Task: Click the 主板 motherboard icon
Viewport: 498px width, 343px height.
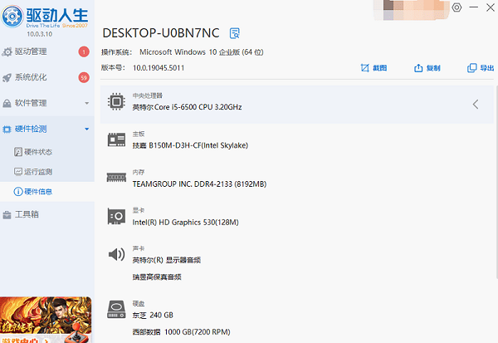Action: coord(116,140)
